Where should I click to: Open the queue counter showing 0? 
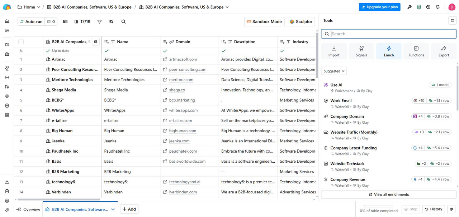tap(51, 21)
